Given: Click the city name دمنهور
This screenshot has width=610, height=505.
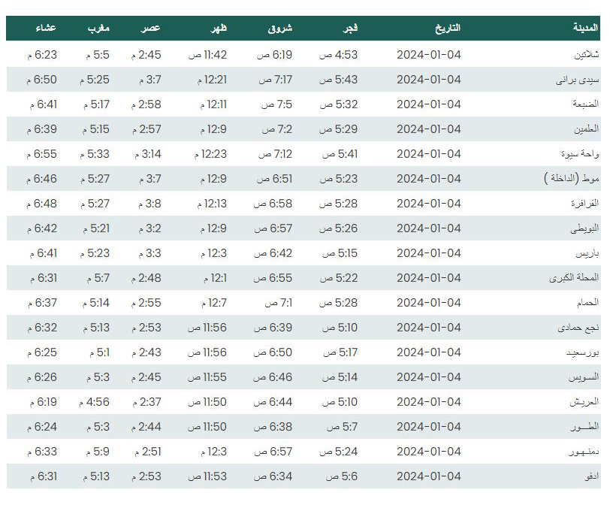Looking at the screenshot, I should [584, 452].
